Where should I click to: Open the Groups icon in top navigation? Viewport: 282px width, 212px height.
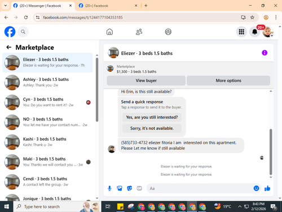(x=168, y=32)
